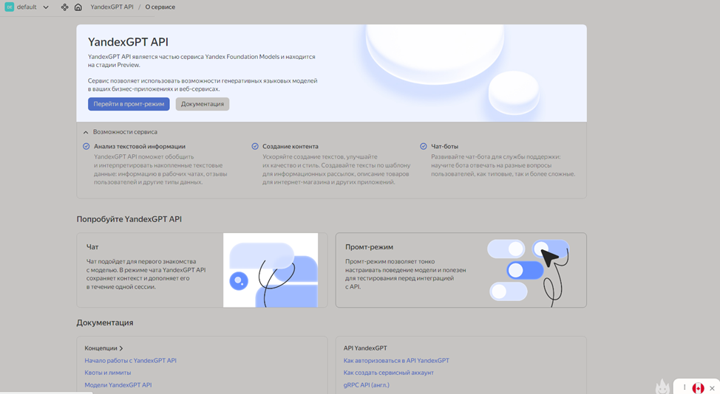Click the Canadian flag icon
This screenshot has height=394, width=720.
pos(698,388)
